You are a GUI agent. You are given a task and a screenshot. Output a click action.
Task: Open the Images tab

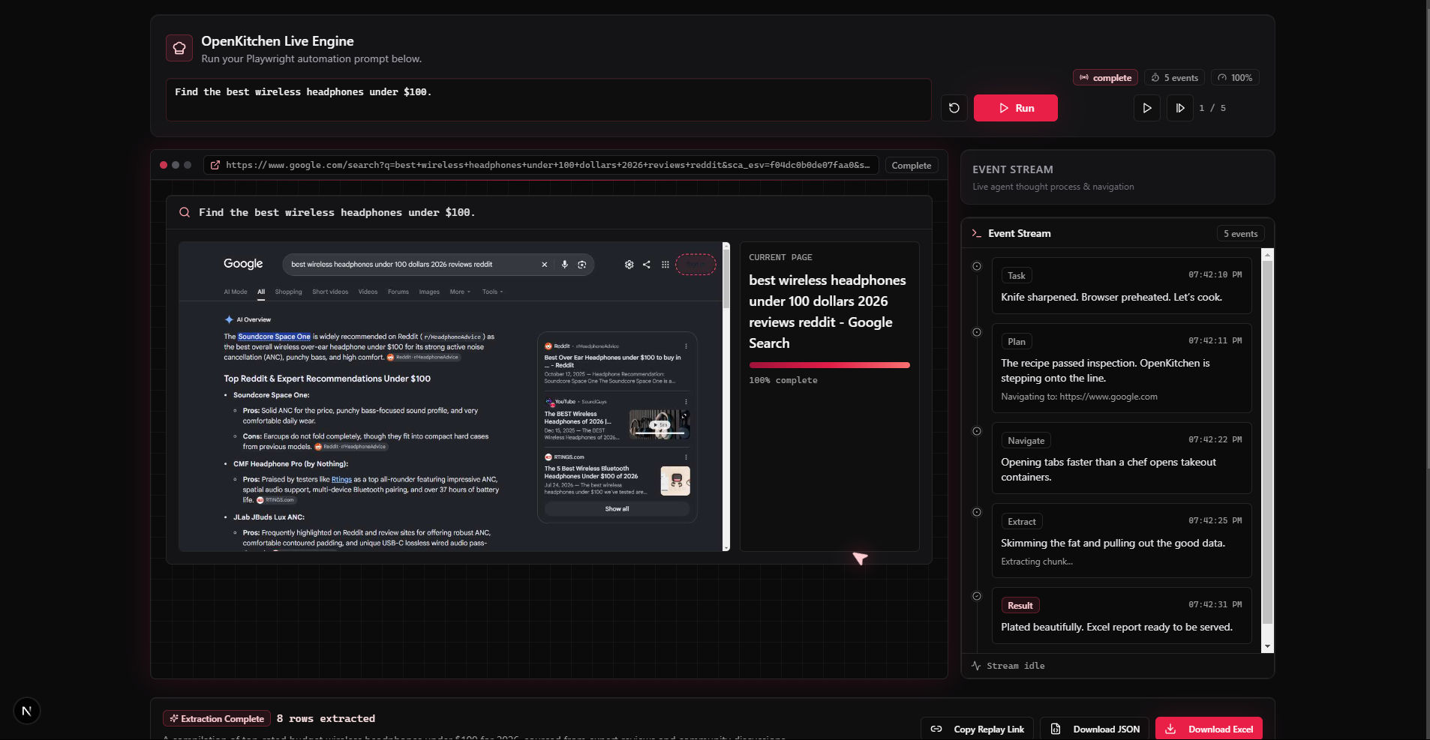pyautogui.click(x=429, y=292)
